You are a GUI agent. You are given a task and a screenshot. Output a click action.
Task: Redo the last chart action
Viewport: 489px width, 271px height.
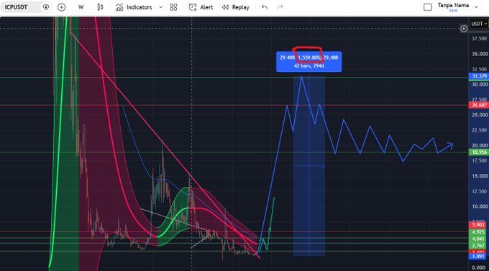pyautogui.click(x=280, y=7)
